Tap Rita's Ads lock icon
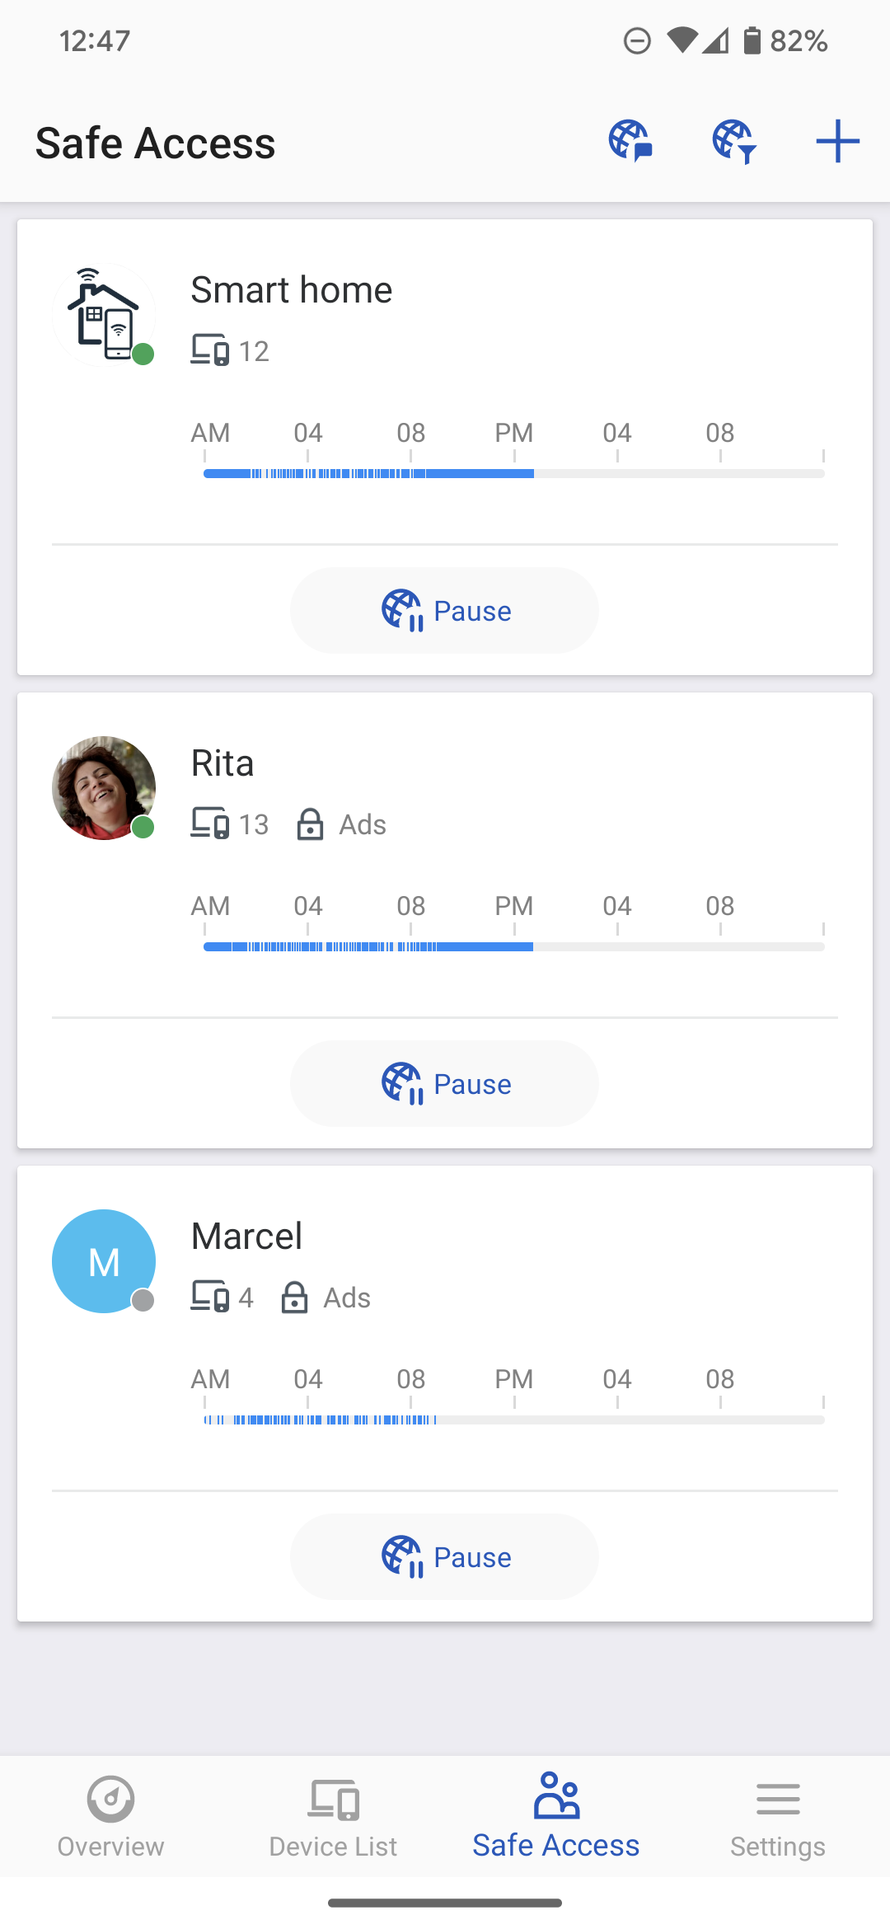 click(x=311, y=824)
